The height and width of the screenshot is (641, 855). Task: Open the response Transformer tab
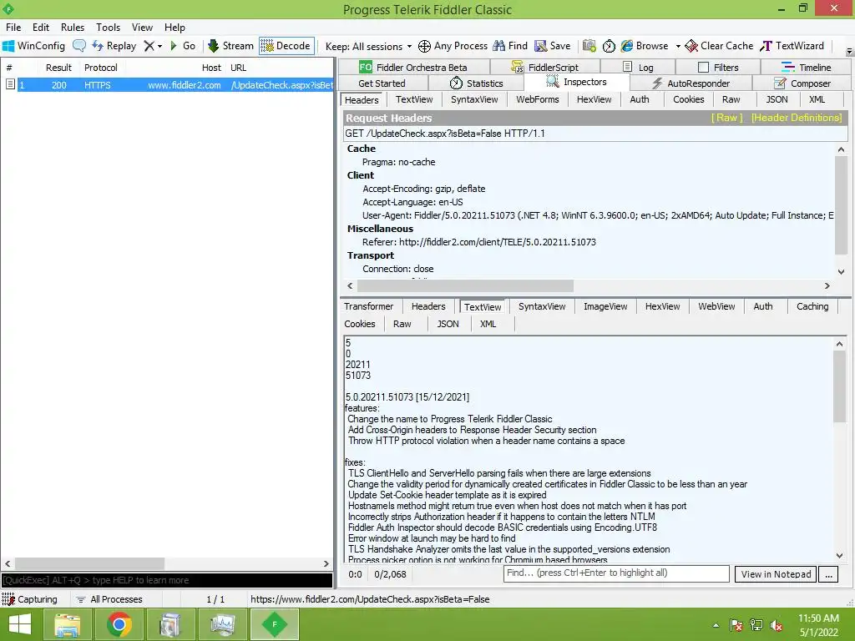pyautogui.click(x=368, y=306)
